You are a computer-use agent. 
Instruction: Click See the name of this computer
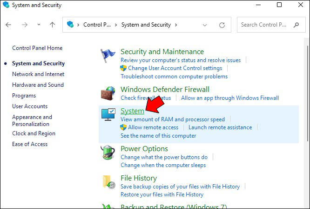[158, 136]
